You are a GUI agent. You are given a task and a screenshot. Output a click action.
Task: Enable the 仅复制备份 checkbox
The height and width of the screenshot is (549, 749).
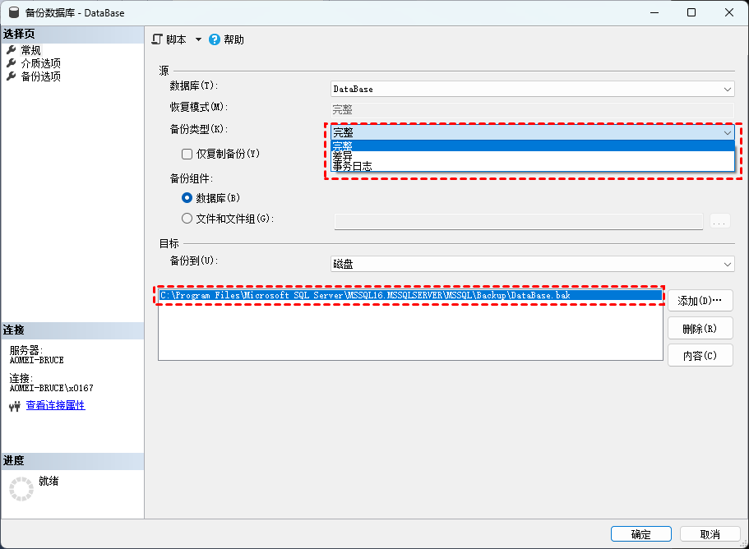click(x=187, y=154)
